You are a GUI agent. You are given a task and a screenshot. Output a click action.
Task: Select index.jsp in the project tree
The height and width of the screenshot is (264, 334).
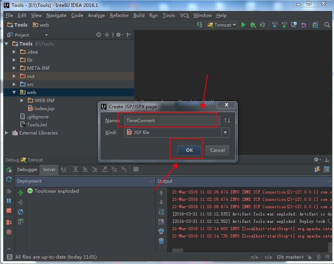click(41, 108)
